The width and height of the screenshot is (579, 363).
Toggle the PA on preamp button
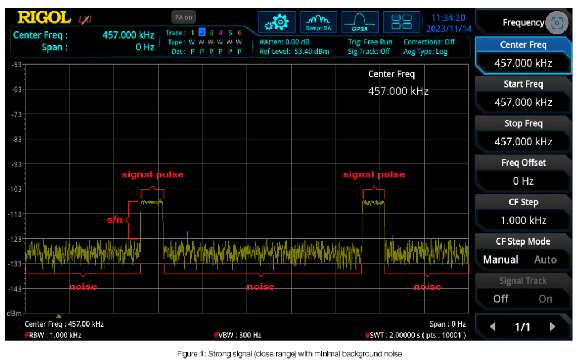pyautogui.click(x=183, y=17)
